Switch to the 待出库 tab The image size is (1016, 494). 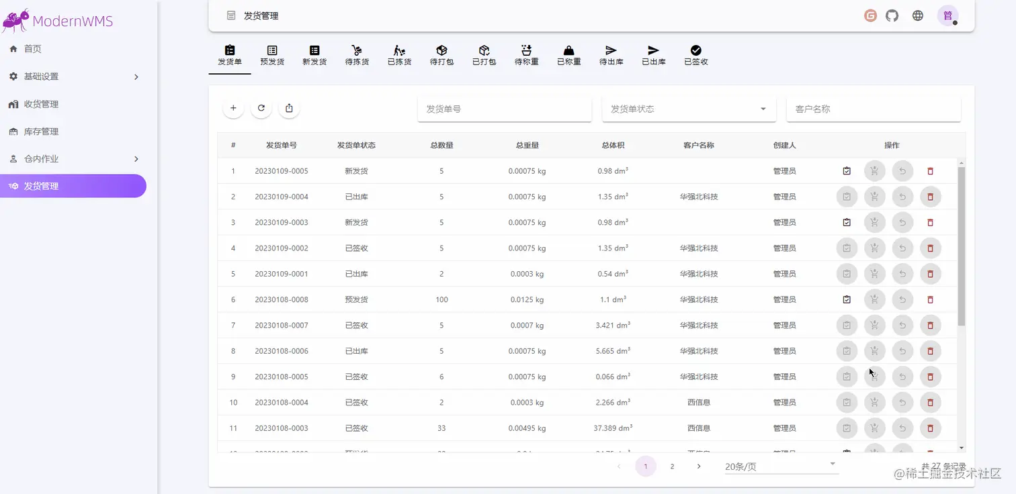tap(611, 56)
